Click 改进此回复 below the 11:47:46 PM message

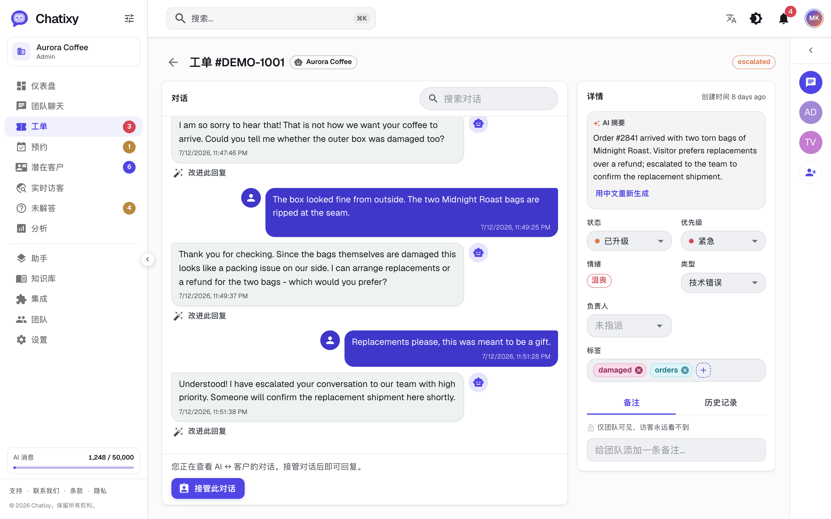[x=200, y=173]
